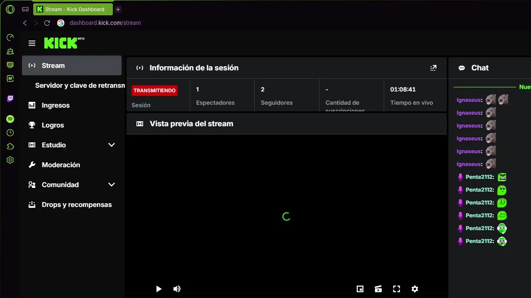Click the session info broadcast icon
Screen dimensions: 531x298
pyautogui.click(x=140, y=68)
